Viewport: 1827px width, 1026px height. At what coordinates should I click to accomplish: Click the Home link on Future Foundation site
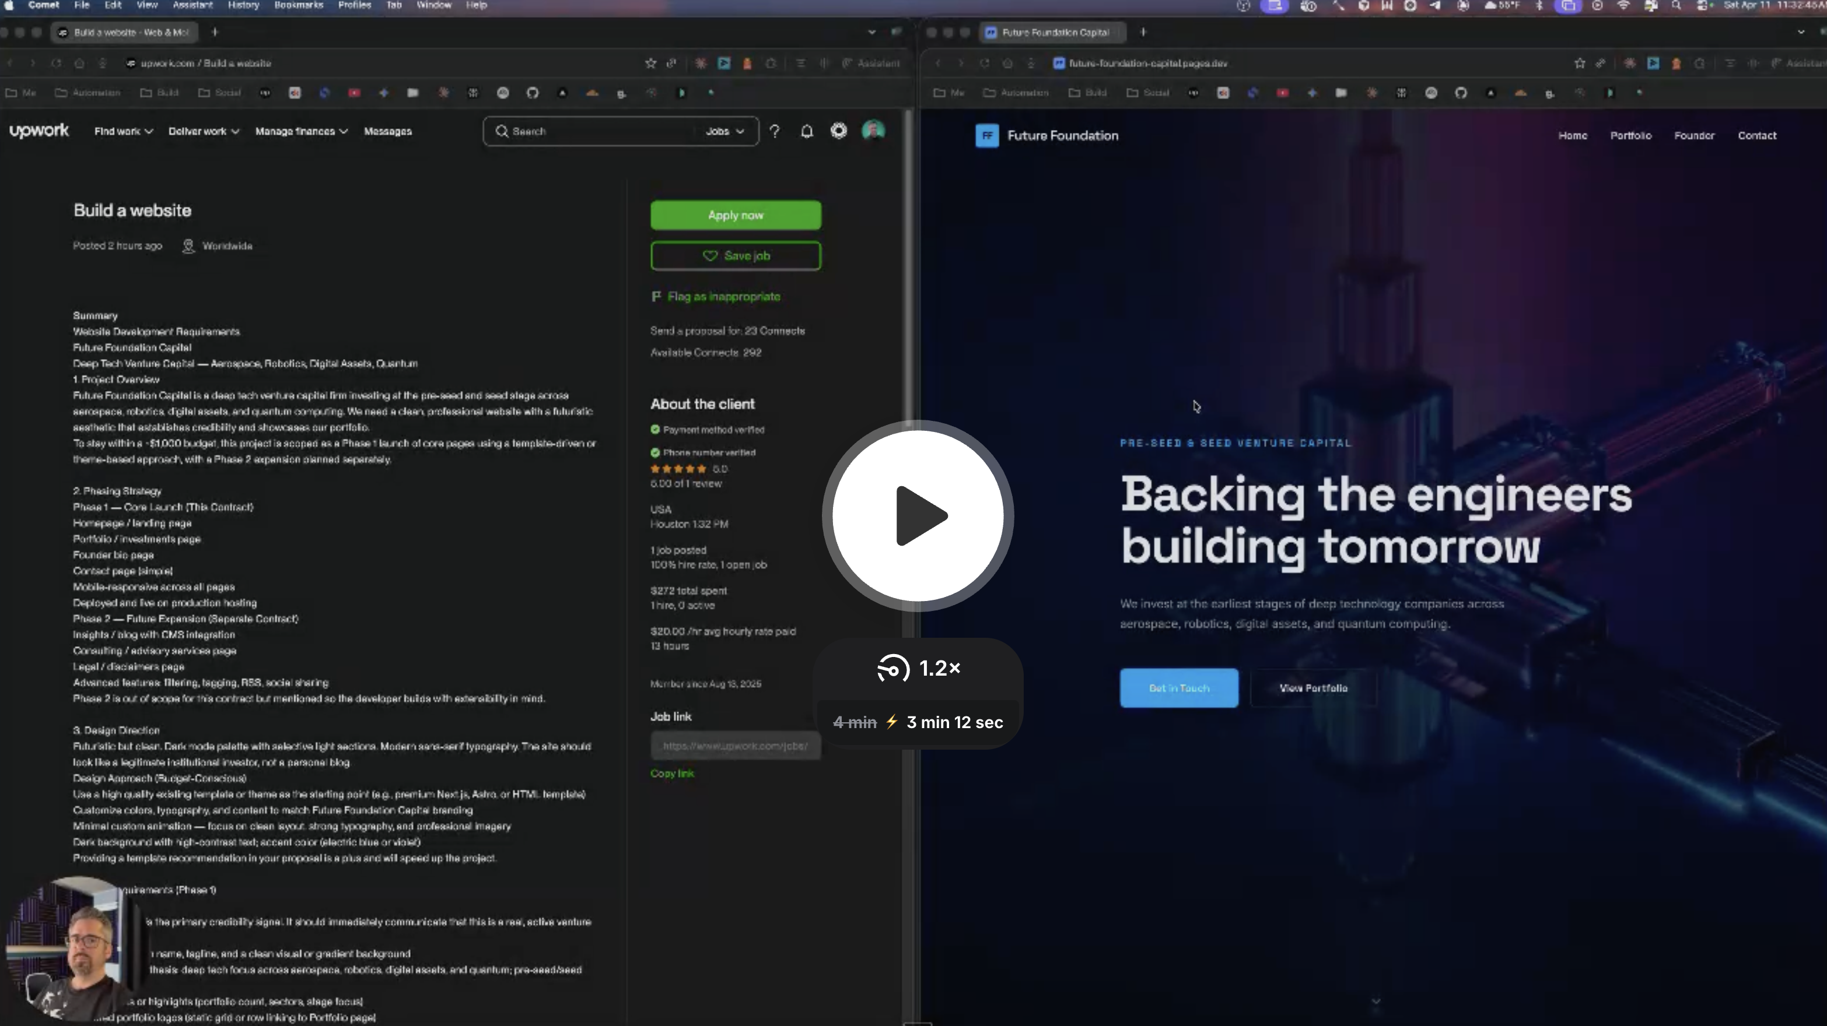click(1573, 135)
